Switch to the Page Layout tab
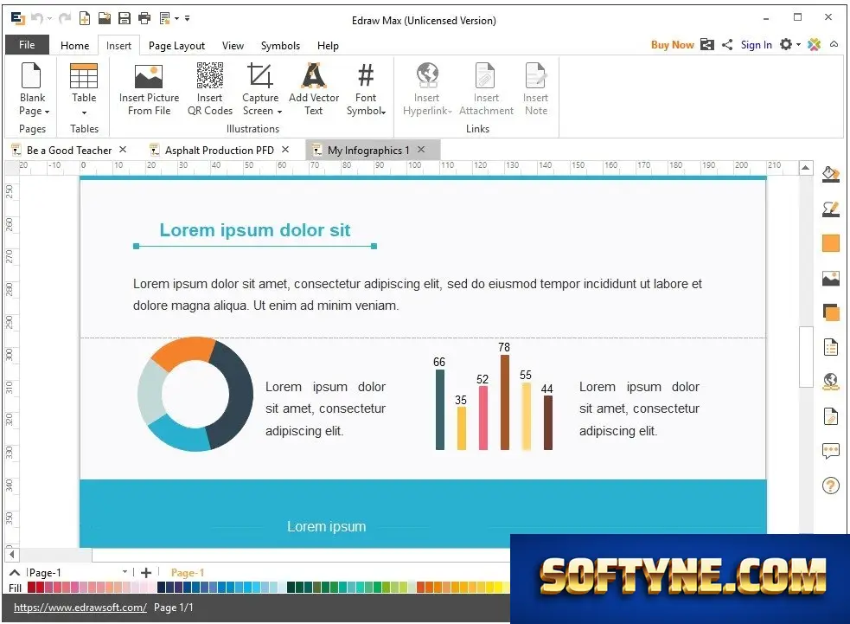Viewport: 850px width, 624px height. pos(176,46)
